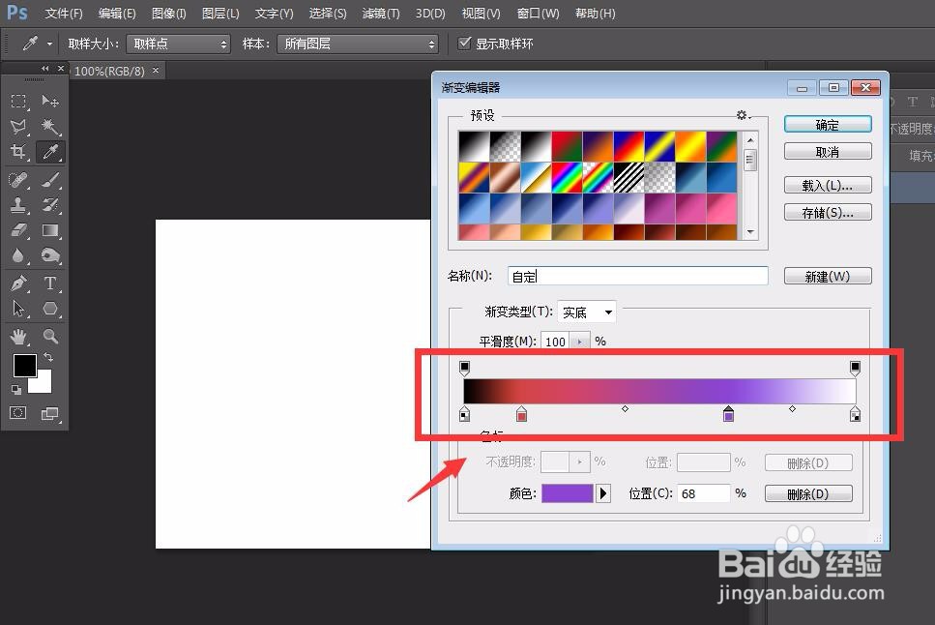Select the Hand tool
This screenshot has width=935, height=625.
(18, 336)
